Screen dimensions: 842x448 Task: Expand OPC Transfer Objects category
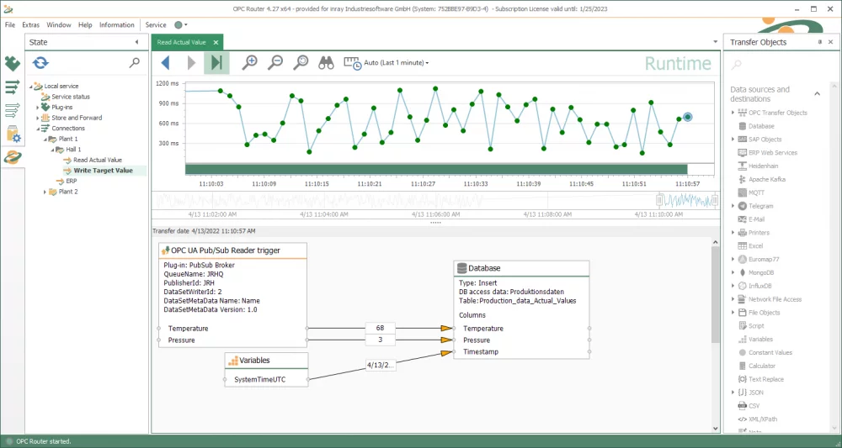click(x=733, y=113)
